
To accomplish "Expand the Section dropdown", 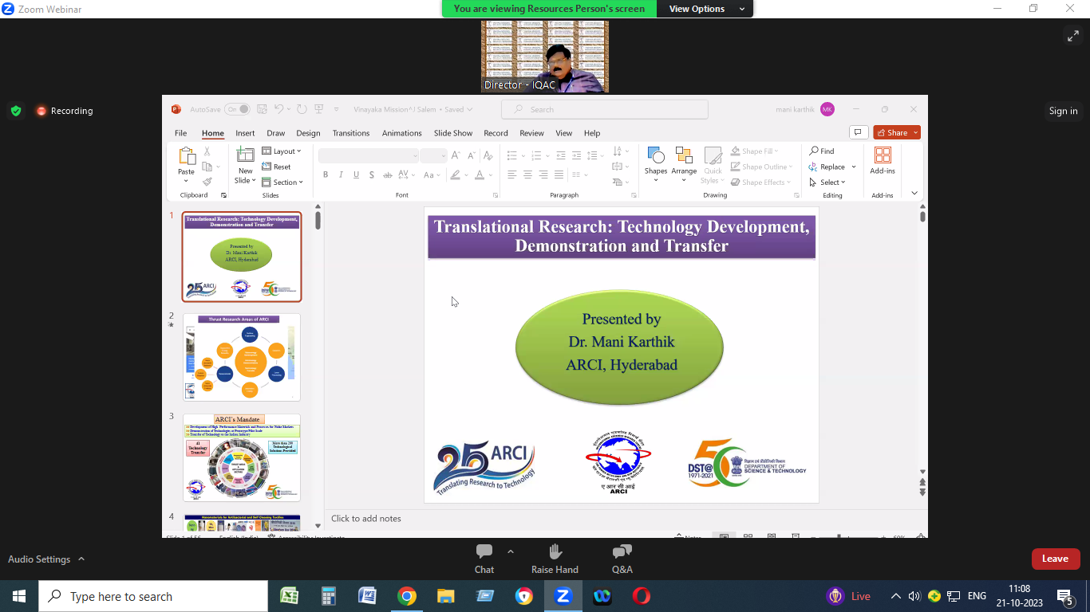I will pos(283,182).
